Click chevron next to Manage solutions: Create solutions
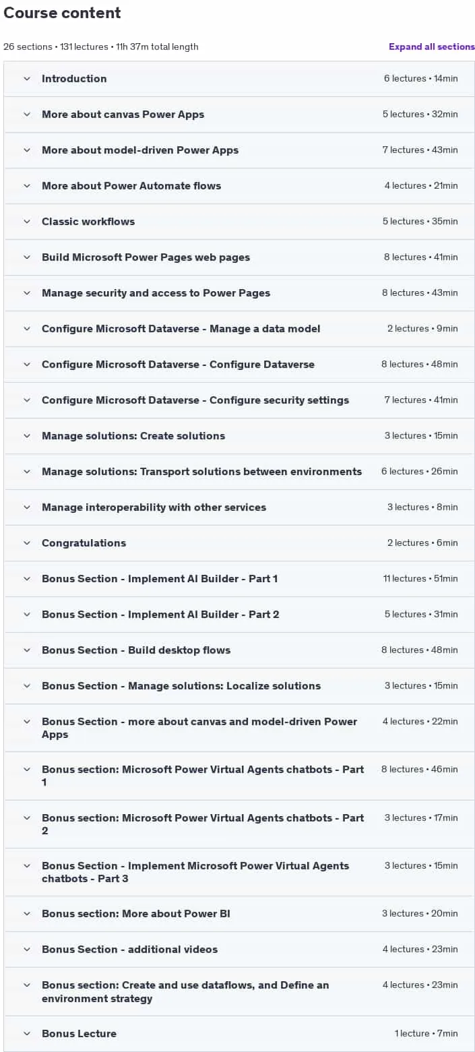The height and width of the screenshot is (1052, 475). coord(27,436)
